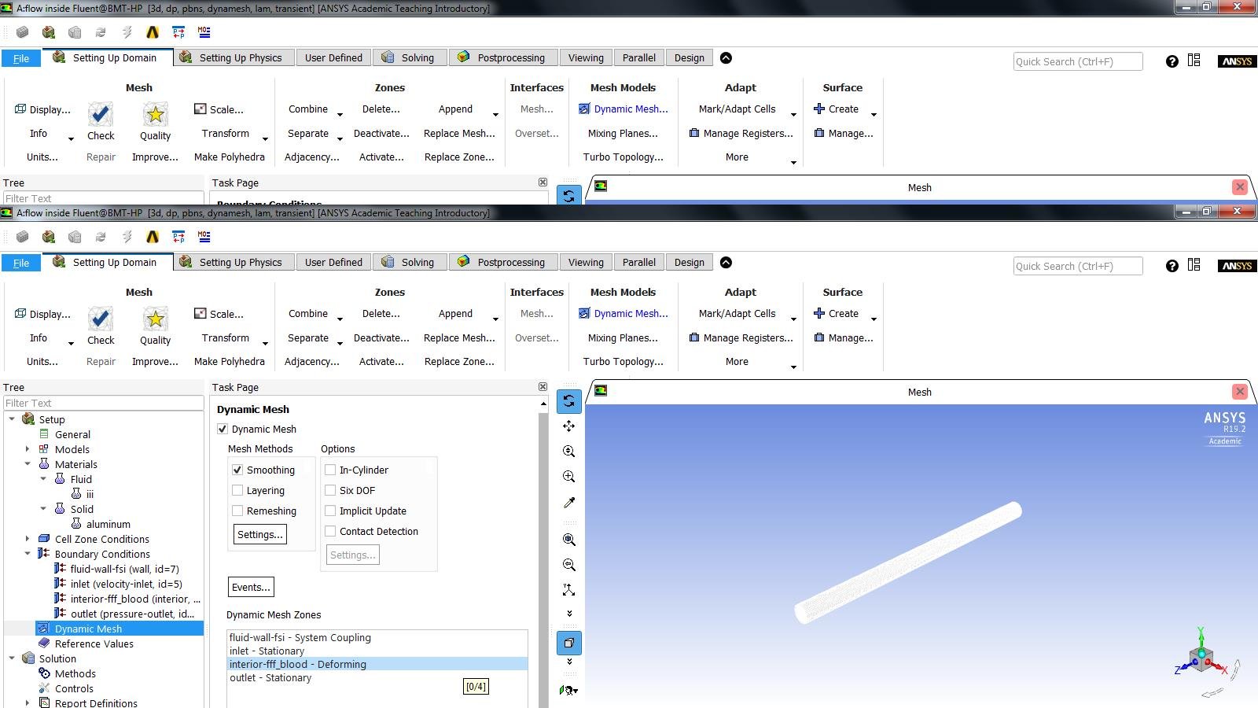Viewport: 1258px width, 708px height.
Task: Uncheck the Dynamic Mesh checkbox
Action: click(x=223, y=429)
